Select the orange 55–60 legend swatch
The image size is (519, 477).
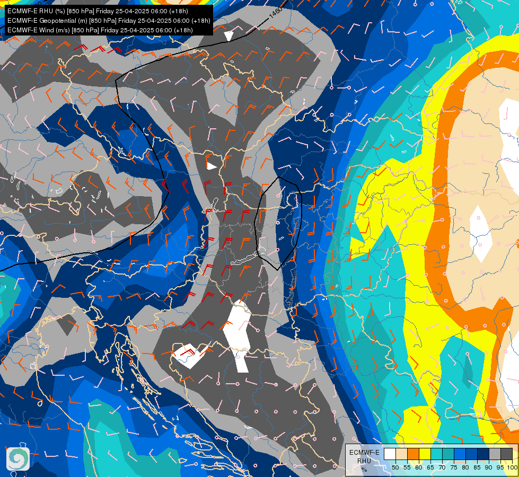[x=413, y=454]
